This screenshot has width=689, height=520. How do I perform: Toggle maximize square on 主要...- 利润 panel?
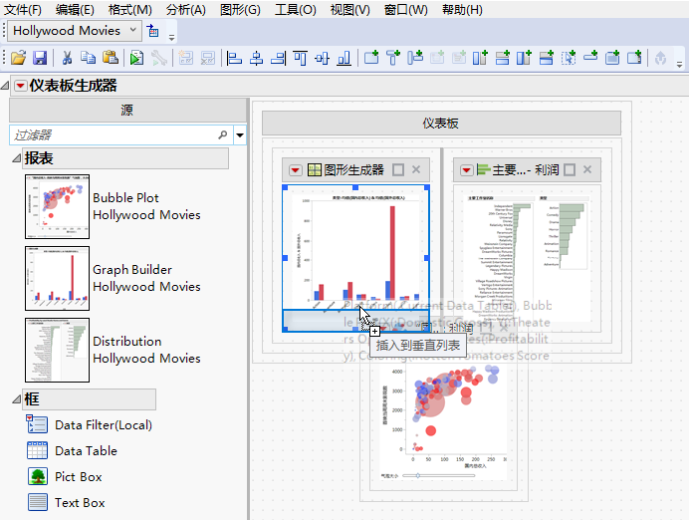(570, 170)
